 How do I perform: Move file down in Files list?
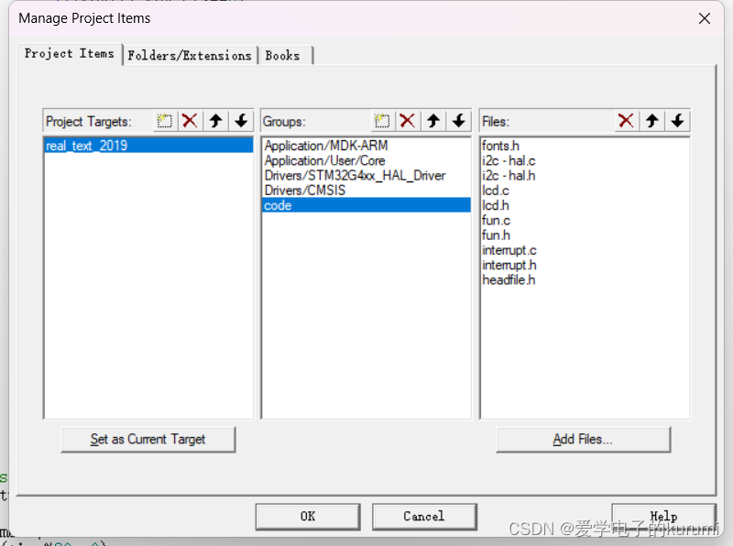[x=677, y=121]
